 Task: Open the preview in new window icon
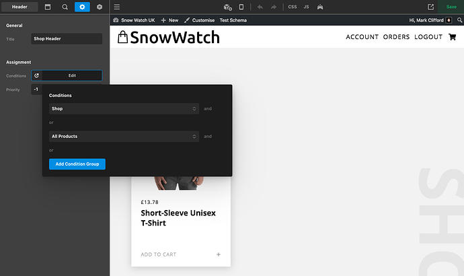[431, 7]
